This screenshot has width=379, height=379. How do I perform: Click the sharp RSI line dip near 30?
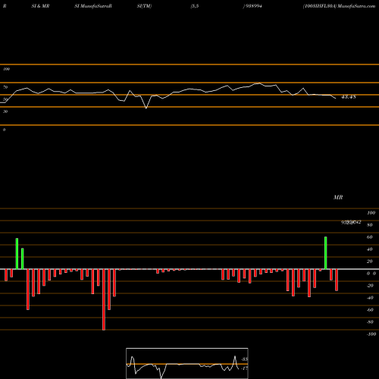146,108
